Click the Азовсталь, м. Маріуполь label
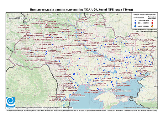 [144, 77]
